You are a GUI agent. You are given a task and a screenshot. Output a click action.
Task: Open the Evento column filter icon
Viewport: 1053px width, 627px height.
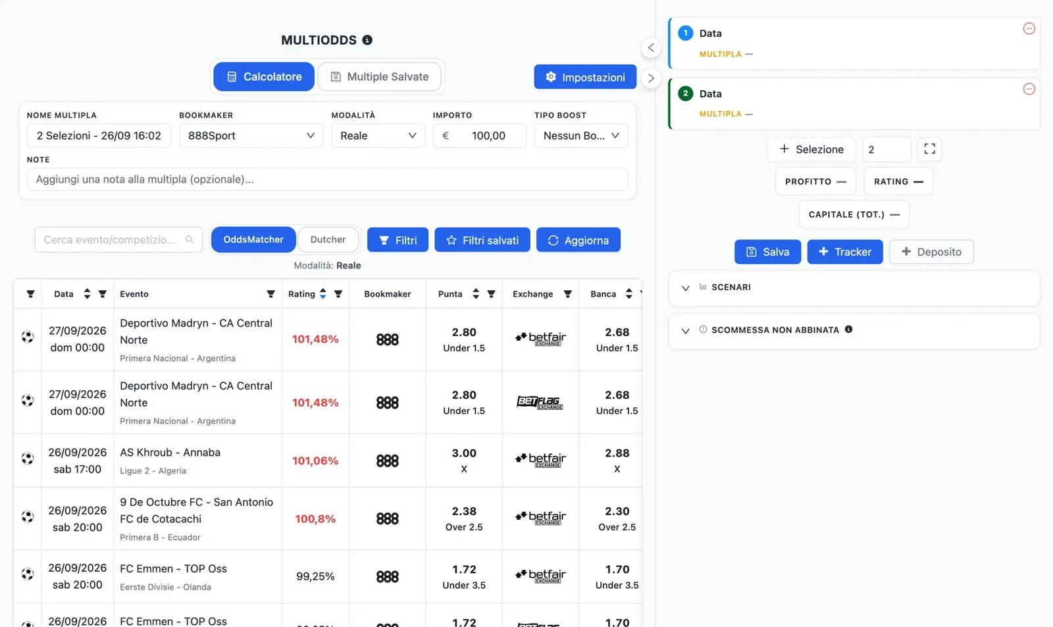point(270,294)
